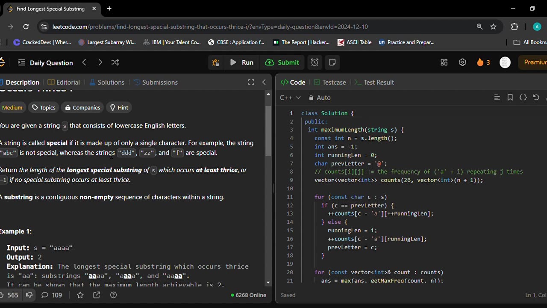Collapse the description panel chevron
Screen dimensions: 547x308
tap(264, 82)
